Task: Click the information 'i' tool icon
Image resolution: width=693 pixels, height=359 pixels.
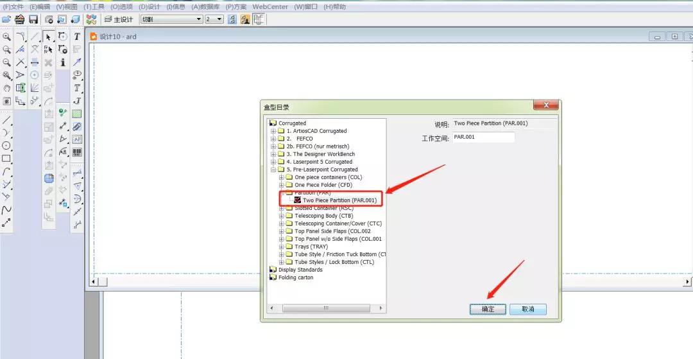Action: (x=63, y=62)
